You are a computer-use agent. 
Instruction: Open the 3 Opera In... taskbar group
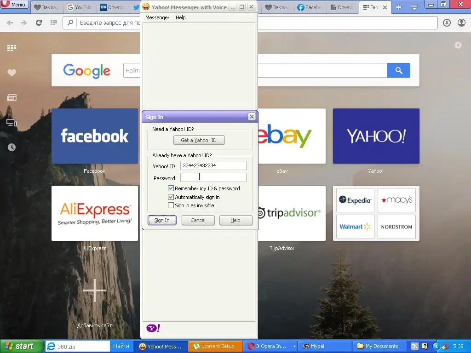click(270, 346)
